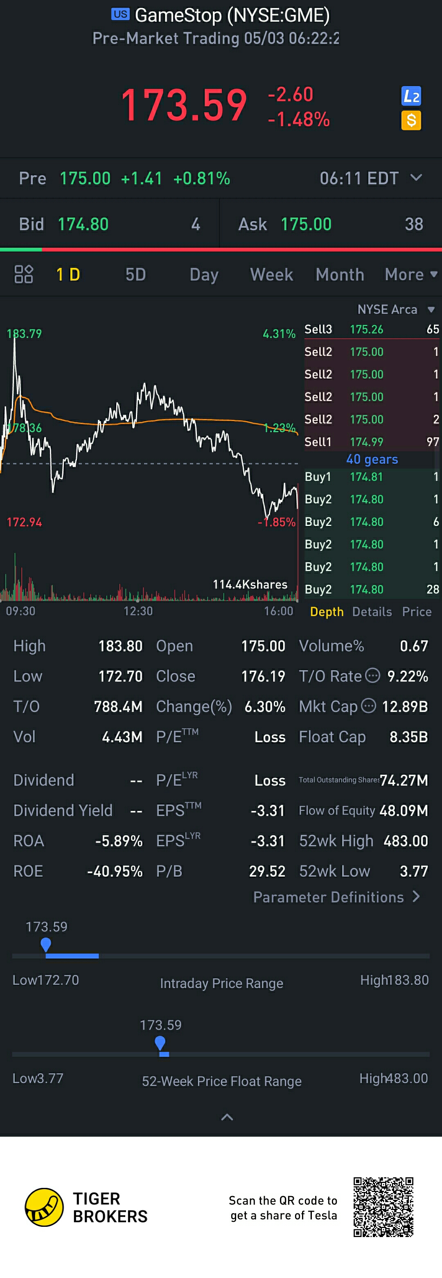Switch to the Price tab
The image size is (442, 1278).
(417, 612)
